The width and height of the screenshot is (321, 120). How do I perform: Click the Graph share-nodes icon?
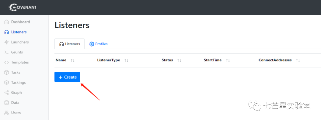(7, 93)
